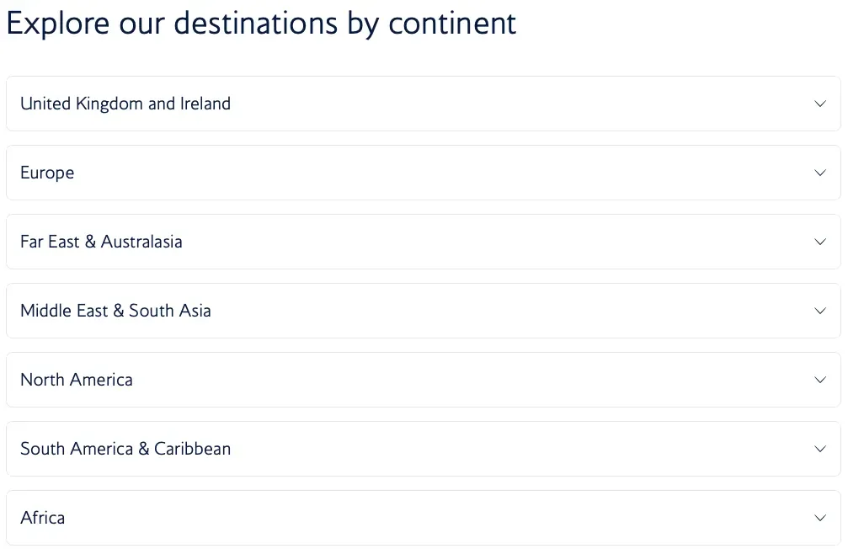The height and width of the screenshot is (554, 848).
Task: Expand the United Kingdom and Ireland label
Action: 125,104
